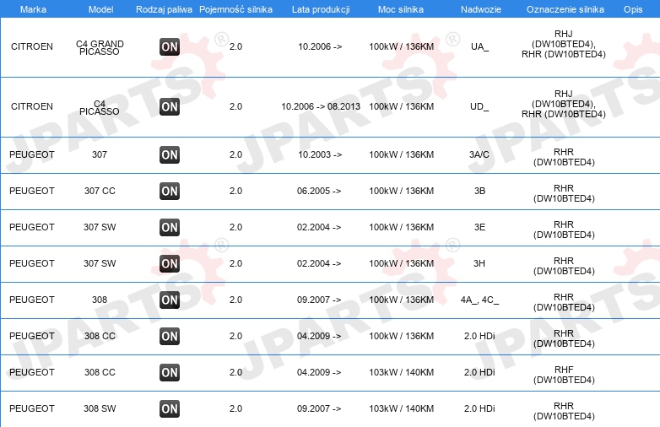The image size is (660, 427).
Task: Click ON fuel icon in C4 PICASSO row
Action: [x=170, y=107]
